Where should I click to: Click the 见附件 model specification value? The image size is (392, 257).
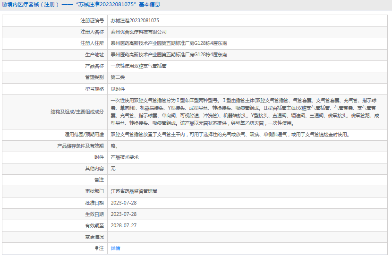click(x=118, y=89)
